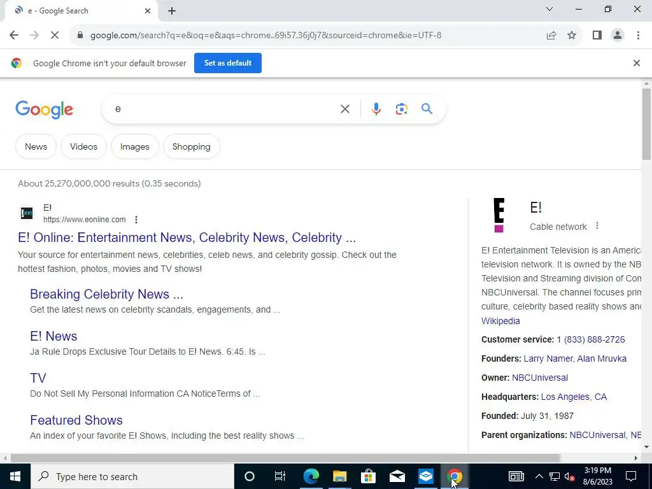Image resolution: width=652 pixels, height=489 pixels.
Task: Open the Los Angeles, CA headquarters link
Action: coord(574,397)
